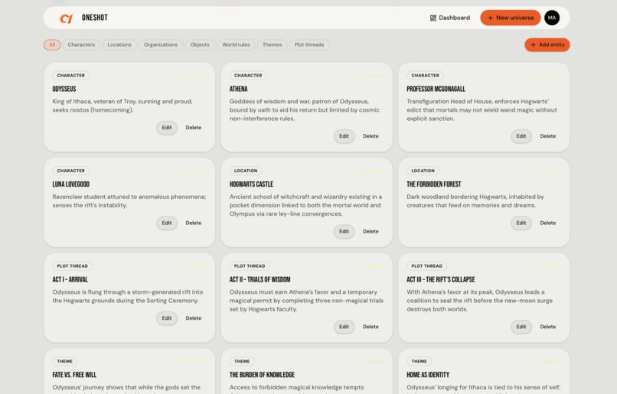Screen dimensions: 617x394
Task: Filter by Characters
Action: (x=81, y=45)
